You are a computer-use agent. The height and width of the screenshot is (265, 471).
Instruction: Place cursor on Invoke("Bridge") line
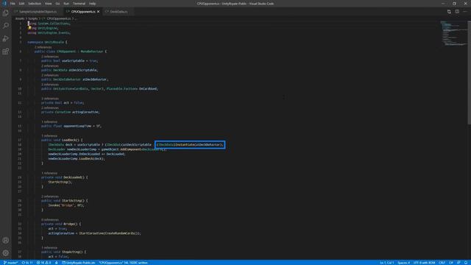66,205
